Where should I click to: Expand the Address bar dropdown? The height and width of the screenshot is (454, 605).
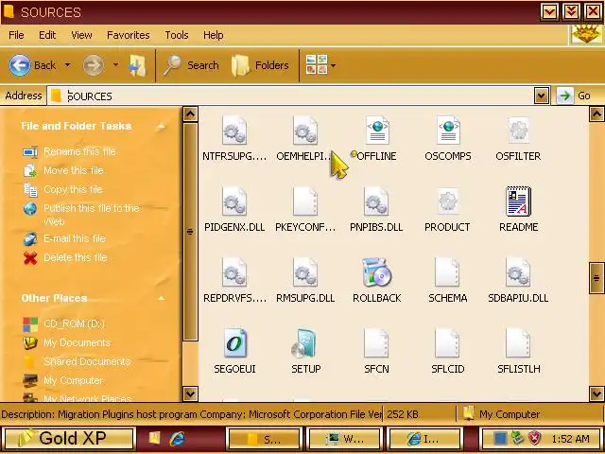542,96
